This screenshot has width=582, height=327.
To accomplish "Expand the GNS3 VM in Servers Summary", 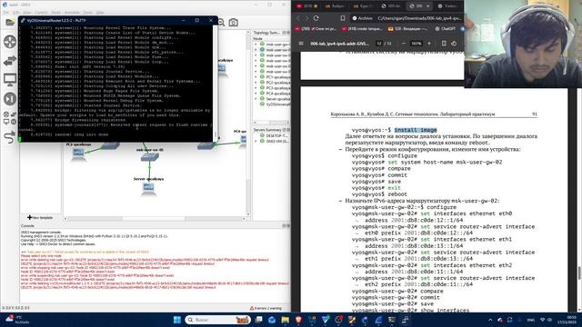I will (x=256, y=142).
